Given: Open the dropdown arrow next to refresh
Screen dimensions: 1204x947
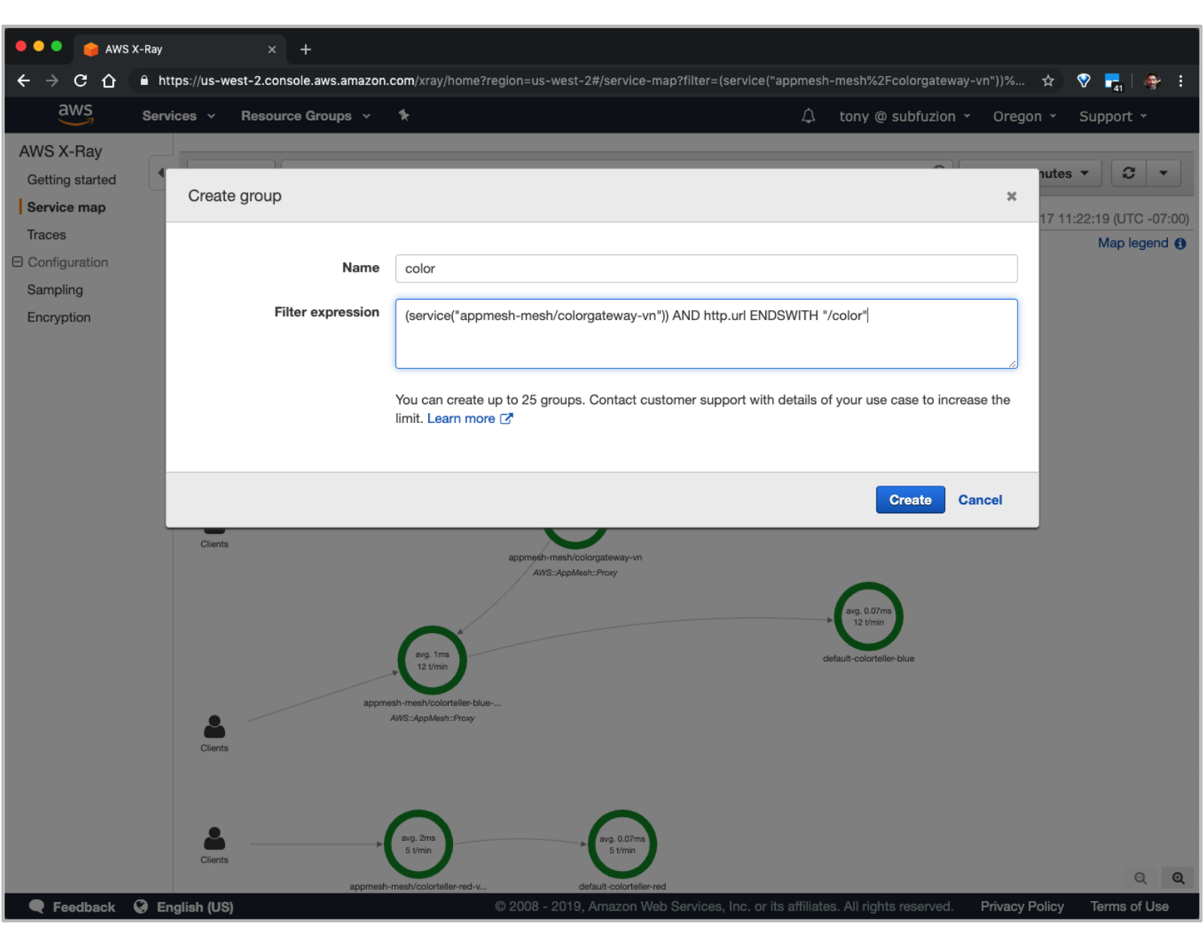Looking at the screenshot, I should pos(1163,173).
